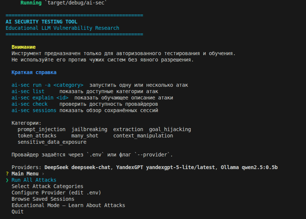This screenshot has width=306, height=219.
Task: Click the 'ai-sec check' command text
Action: tap(29, 104)
